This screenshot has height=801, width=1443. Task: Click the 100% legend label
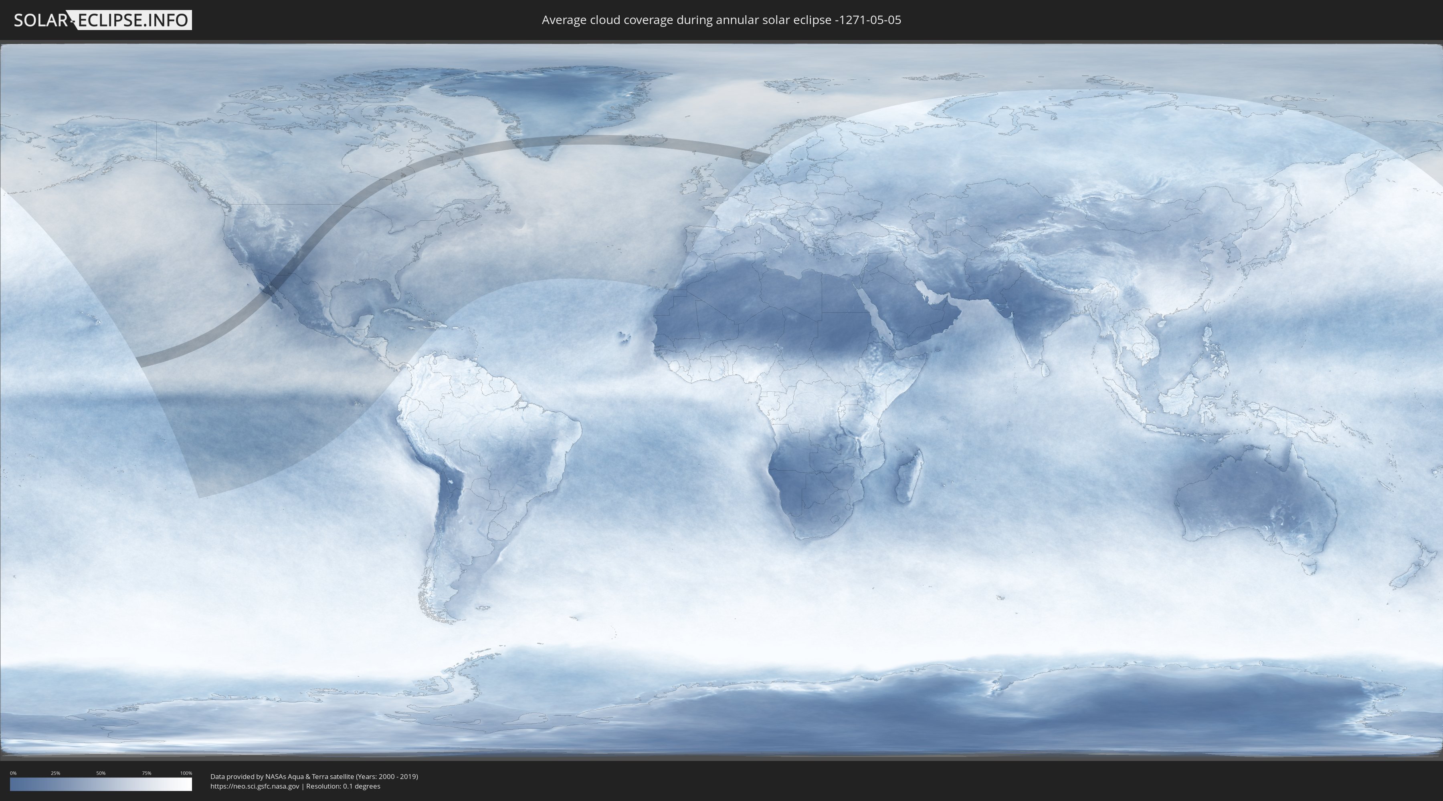[x=186, y=773]
